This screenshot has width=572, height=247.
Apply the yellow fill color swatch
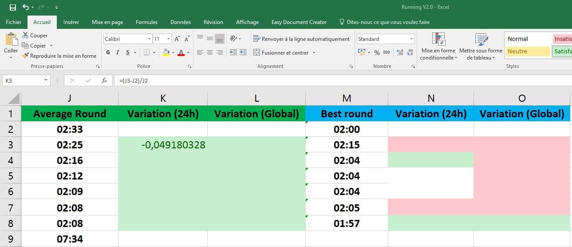tap(166, 52)
